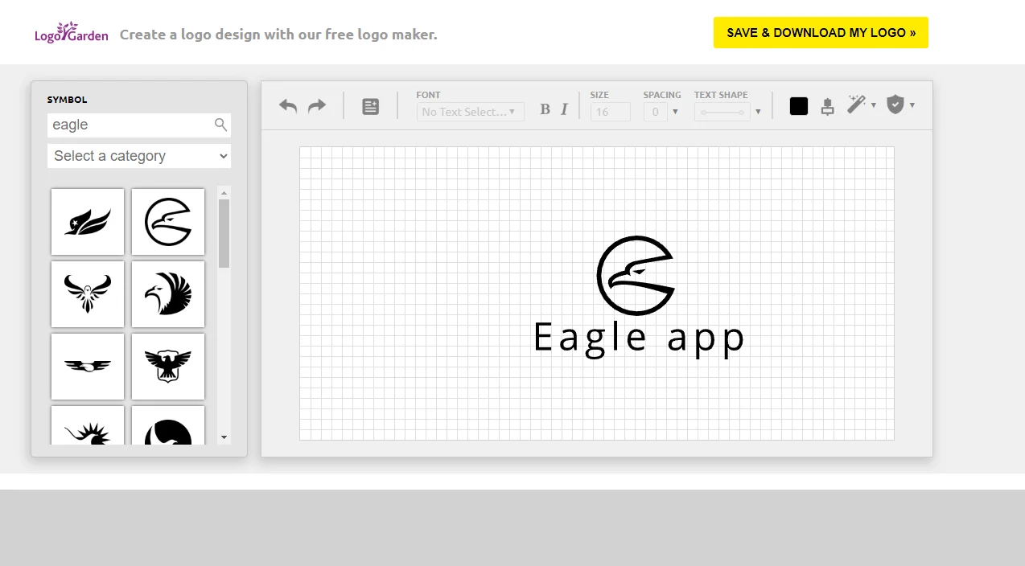Open the shield badge tool
The width and height of the screenshot is (1025, 566).
[895, 105]
